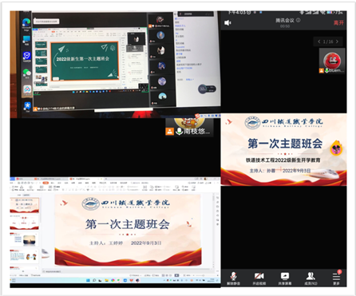Expand hidden system tray icons chevron
The height and width of the screenshot is (296, 356).
(164, 280)
